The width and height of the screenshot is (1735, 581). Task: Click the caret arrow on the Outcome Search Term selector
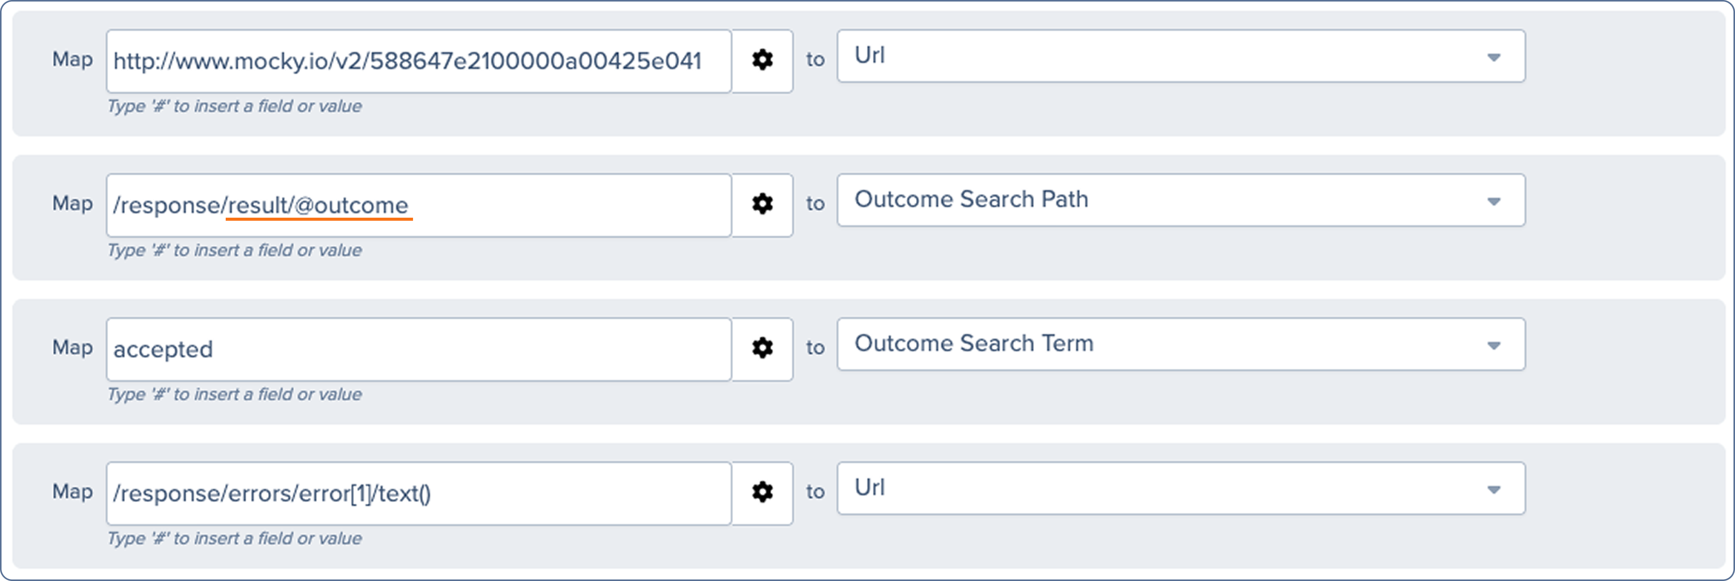[x=1493, y=346]
